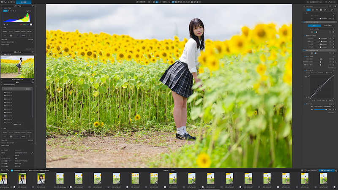Click the エクスポート export button
The image size is (338, 190).
click(x=327, y=170)
